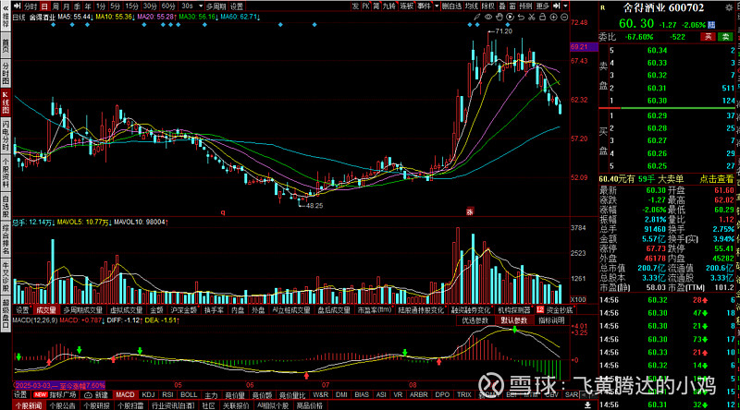Click 默认参数 default parameters button
The width and height of the screenshot is (740, 410).
(x=513, y=320)
